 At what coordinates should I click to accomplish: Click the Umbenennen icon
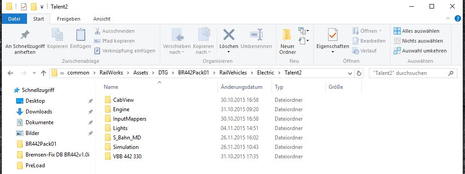tap(256, 35)
